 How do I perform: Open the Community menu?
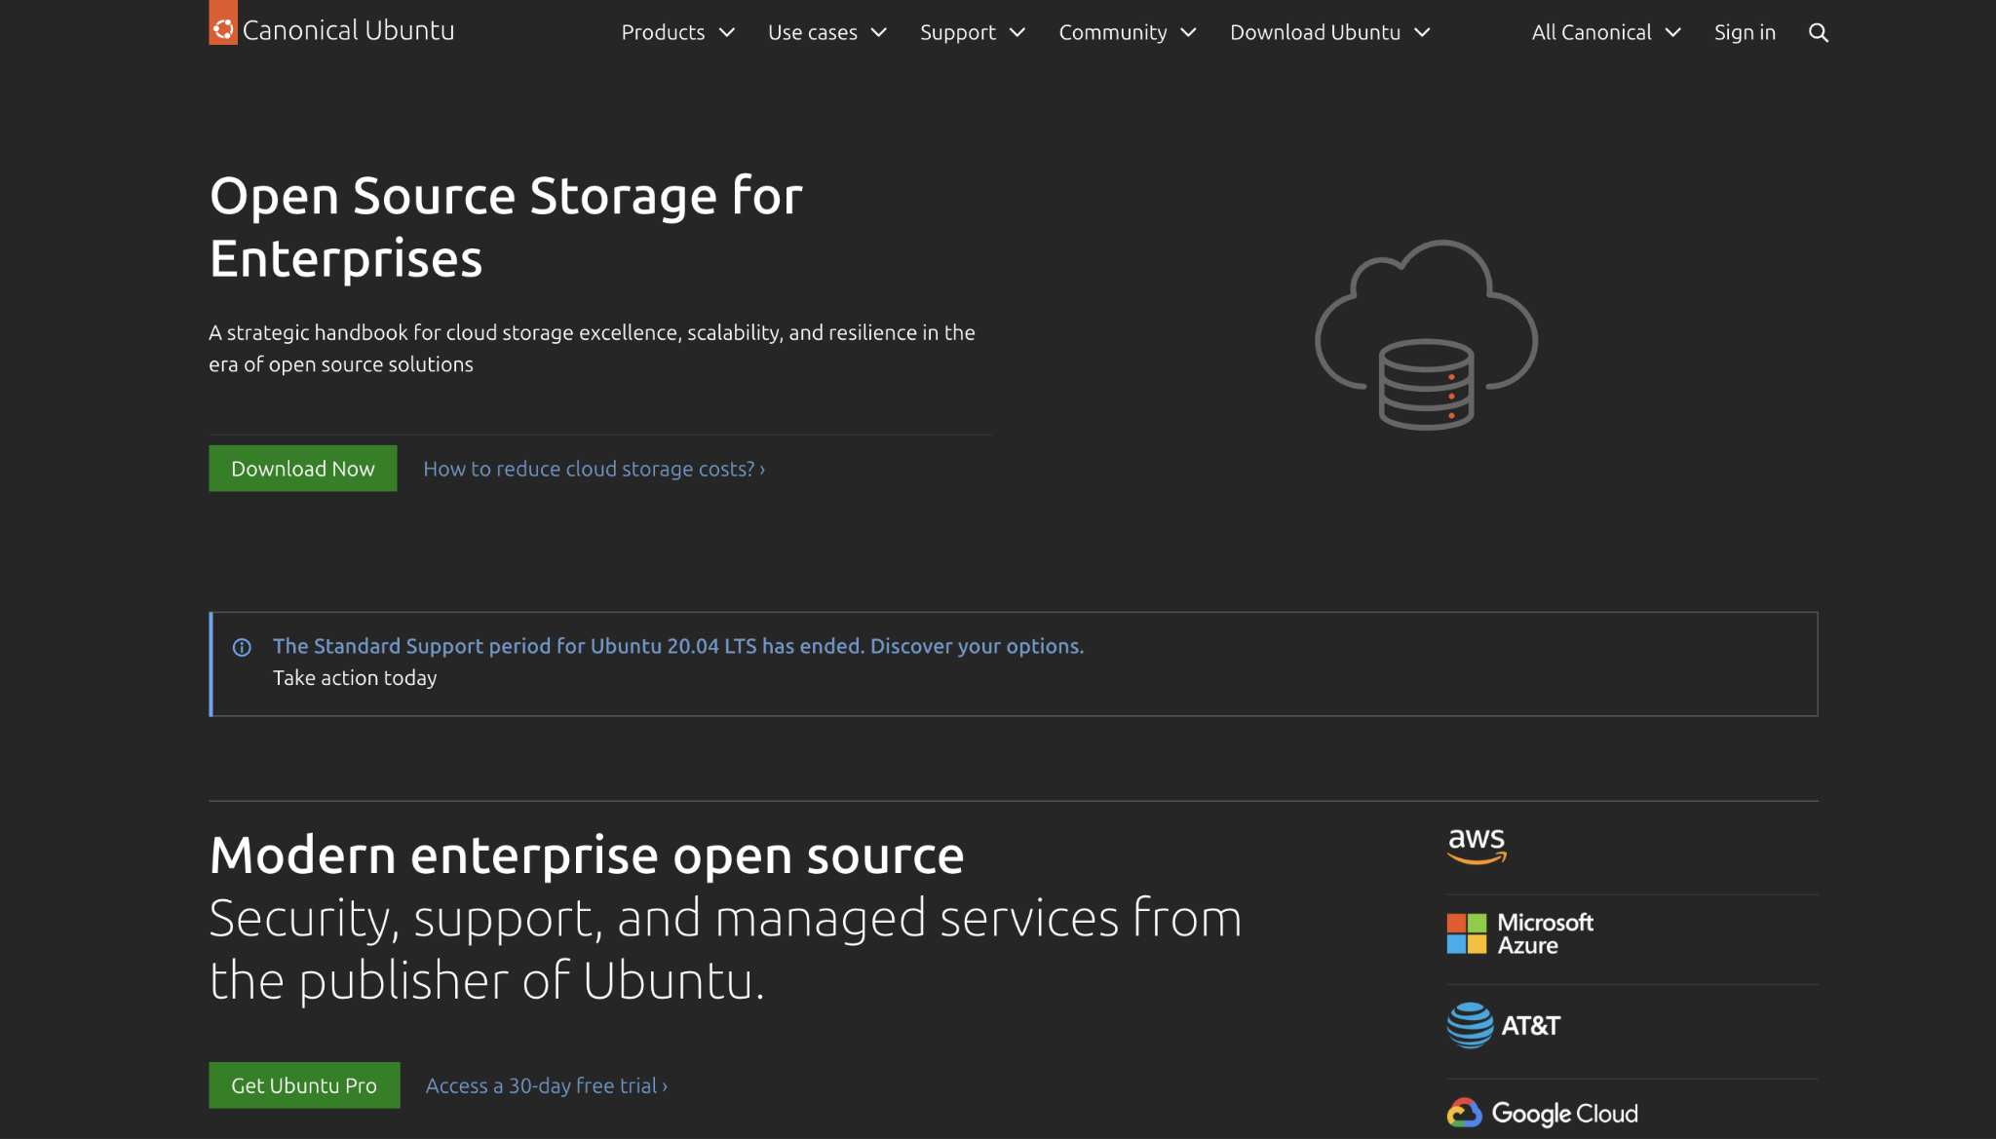1127,32
